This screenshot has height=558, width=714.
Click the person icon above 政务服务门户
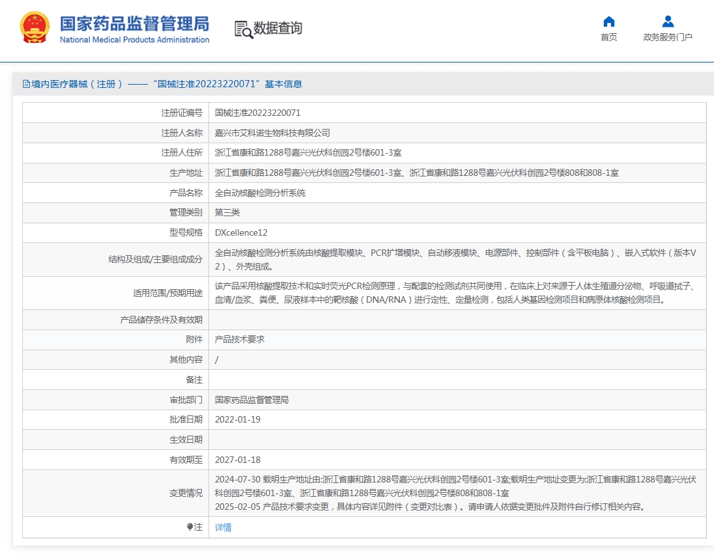tap(668, 21)
